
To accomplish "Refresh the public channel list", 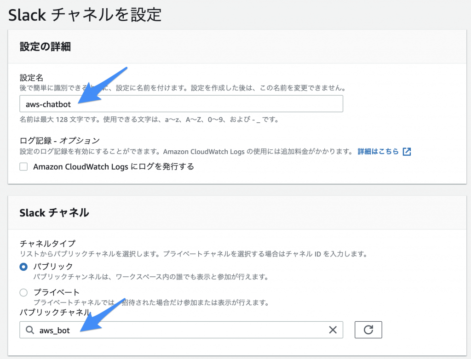I will pyautogui.click(x=368, y=330).
